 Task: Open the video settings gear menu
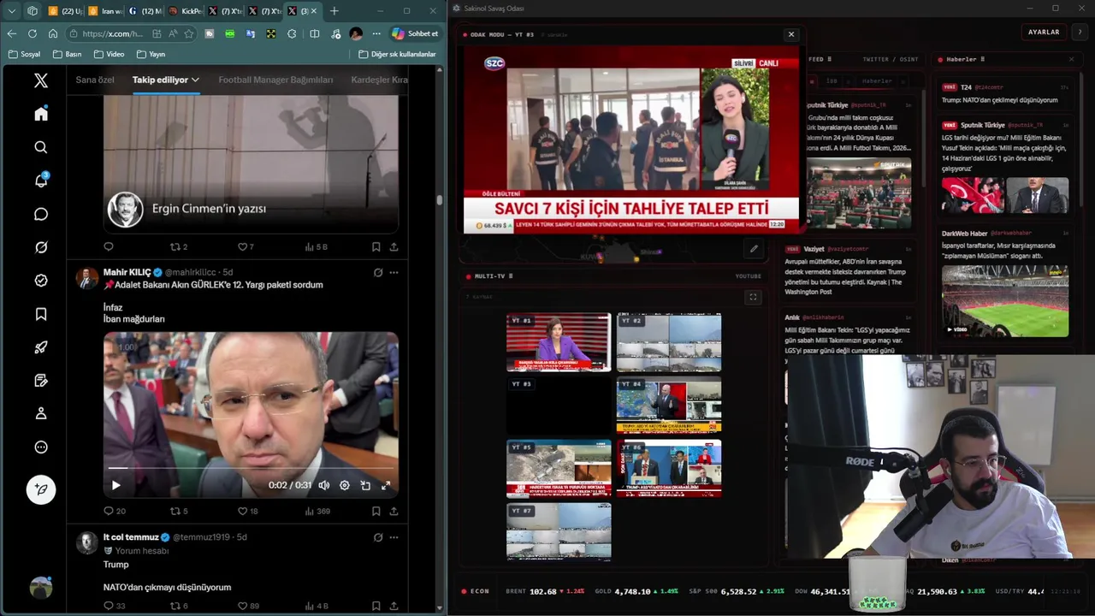345,485
